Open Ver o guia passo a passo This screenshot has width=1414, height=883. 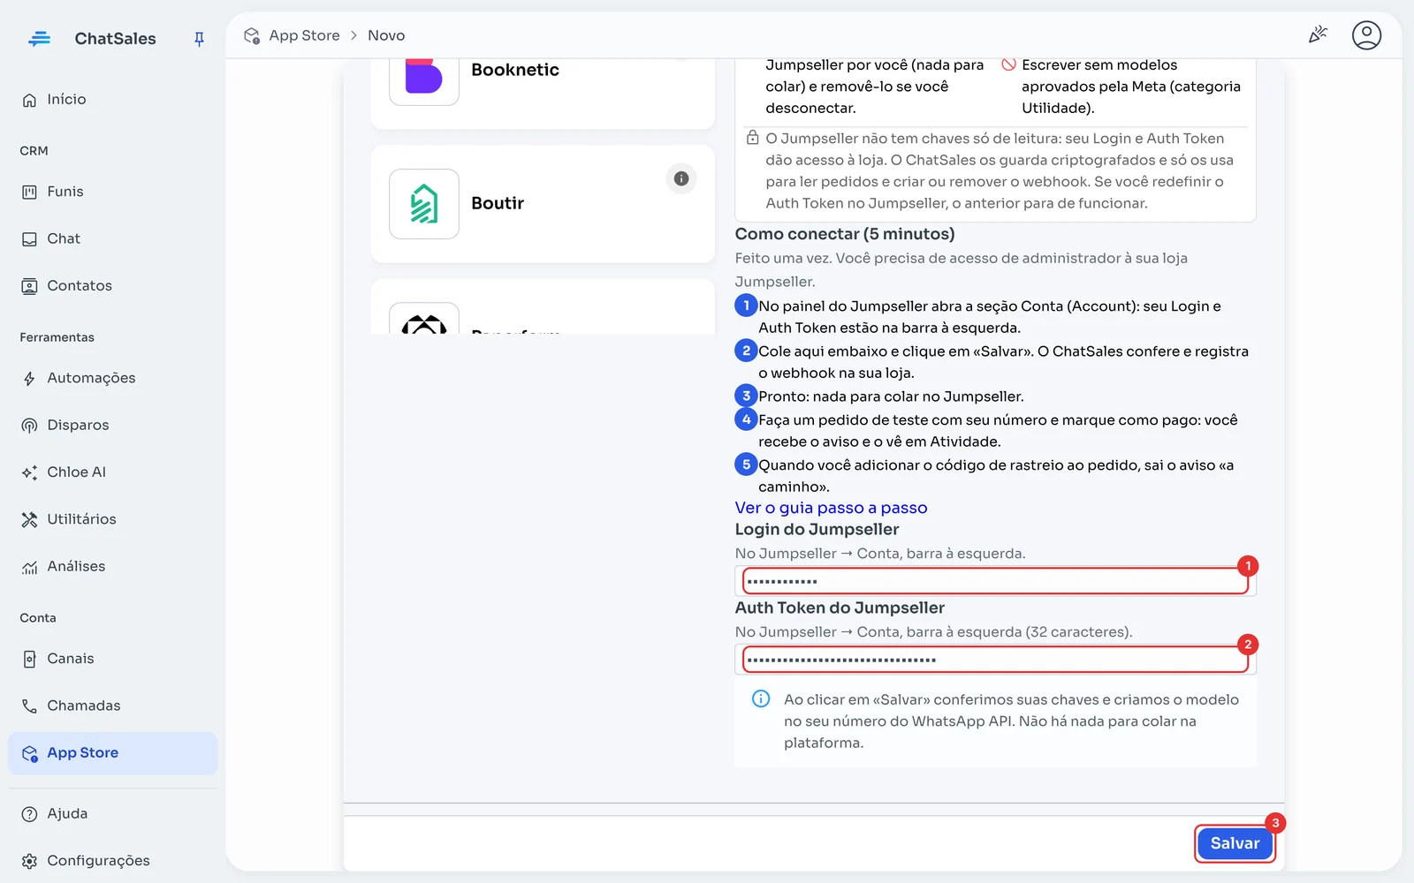point(831,508)
